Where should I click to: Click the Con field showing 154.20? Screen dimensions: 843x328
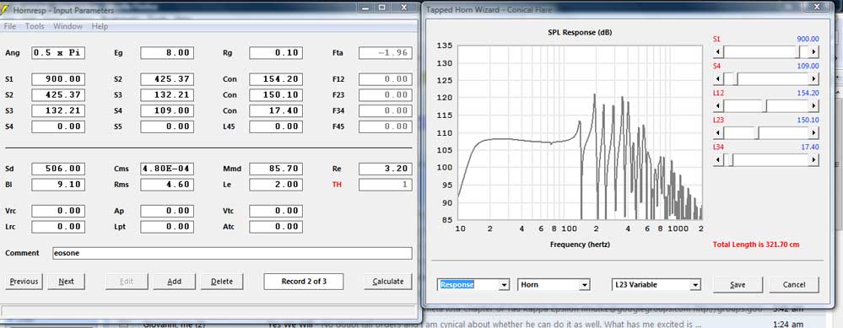276,79
